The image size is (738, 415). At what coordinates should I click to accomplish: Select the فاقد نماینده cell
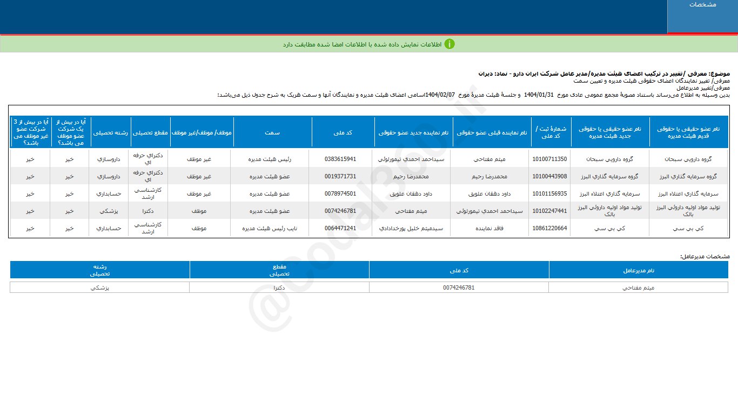click(x=490, y=228)
